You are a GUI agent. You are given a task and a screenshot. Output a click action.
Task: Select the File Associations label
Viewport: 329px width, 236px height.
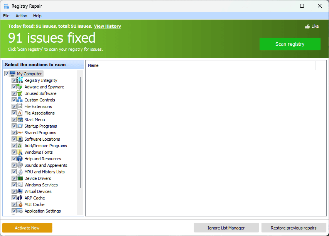click(x=39, y=113)
